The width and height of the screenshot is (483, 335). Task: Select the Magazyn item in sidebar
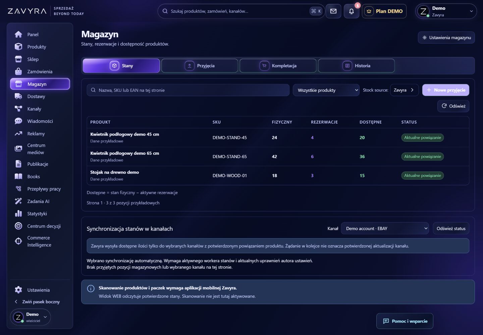coord(40,84)
